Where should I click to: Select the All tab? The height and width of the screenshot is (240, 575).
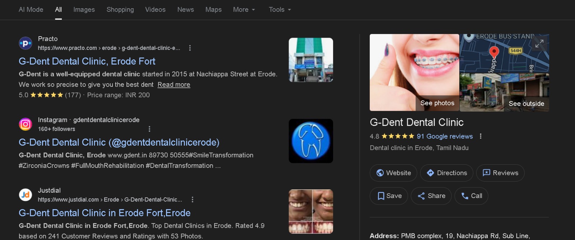pos(58,10)
